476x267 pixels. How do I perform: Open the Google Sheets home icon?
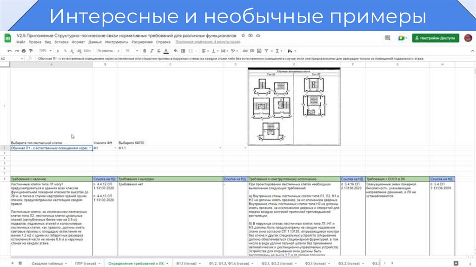7,38
